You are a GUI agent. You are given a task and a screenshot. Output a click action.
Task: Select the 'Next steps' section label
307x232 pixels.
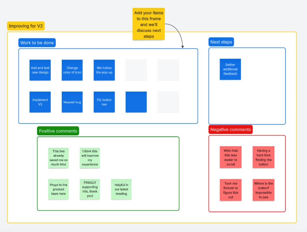[221, 42]
